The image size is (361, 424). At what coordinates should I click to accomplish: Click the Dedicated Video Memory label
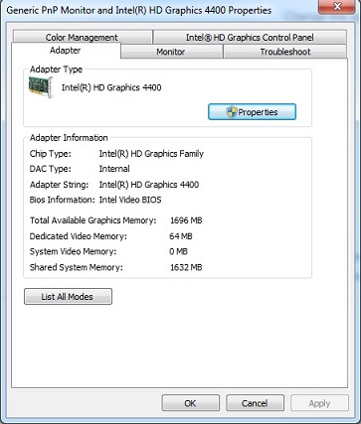point(79,236)
